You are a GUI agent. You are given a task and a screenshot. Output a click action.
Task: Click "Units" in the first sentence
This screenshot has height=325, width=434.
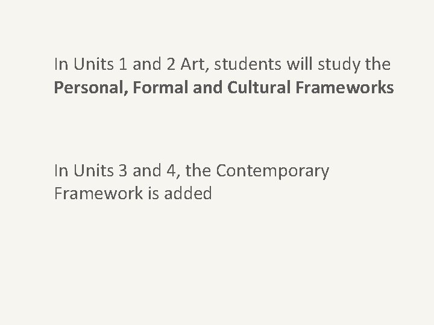click(x=93, y=64)
